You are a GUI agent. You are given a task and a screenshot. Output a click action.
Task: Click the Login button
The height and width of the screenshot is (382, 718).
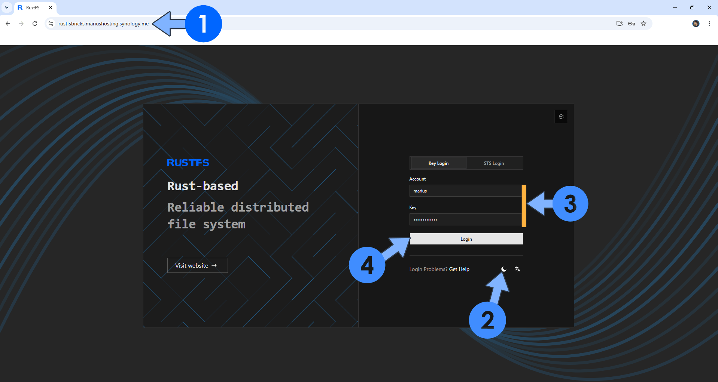[466, 239]
